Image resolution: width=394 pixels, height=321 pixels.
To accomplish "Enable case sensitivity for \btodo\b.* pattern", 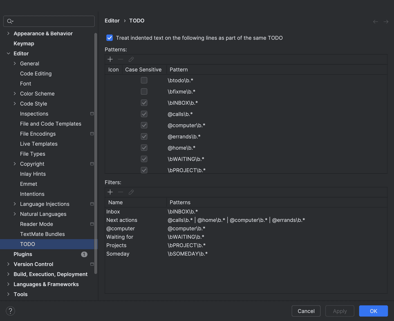I will pos(144,80).
